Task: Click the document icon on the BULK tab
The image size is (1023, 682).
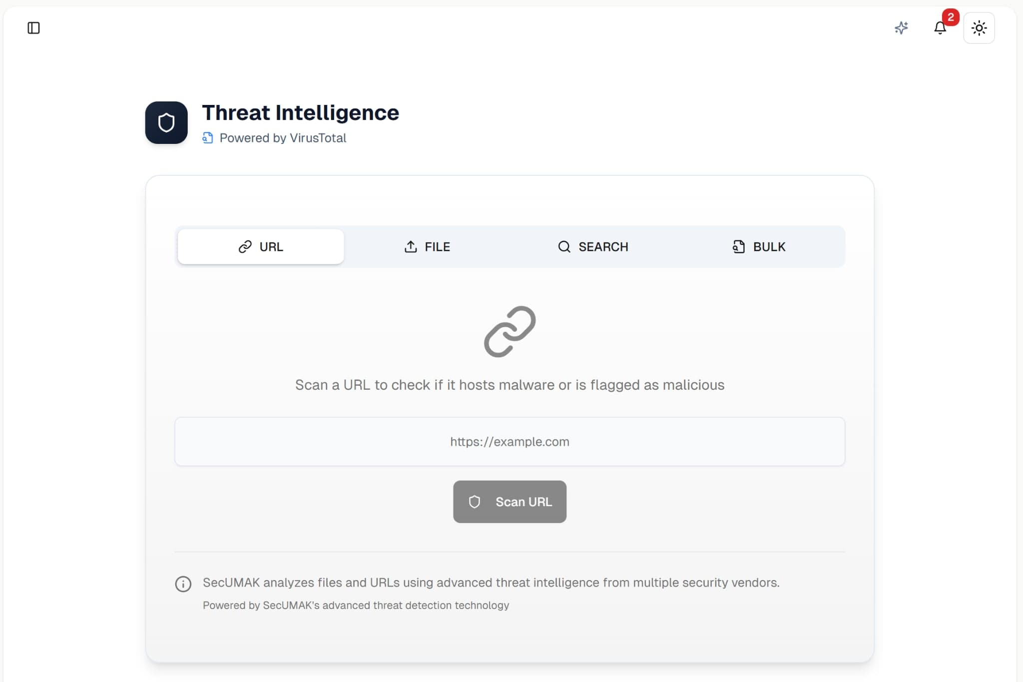Action: [x=739, y=246]
